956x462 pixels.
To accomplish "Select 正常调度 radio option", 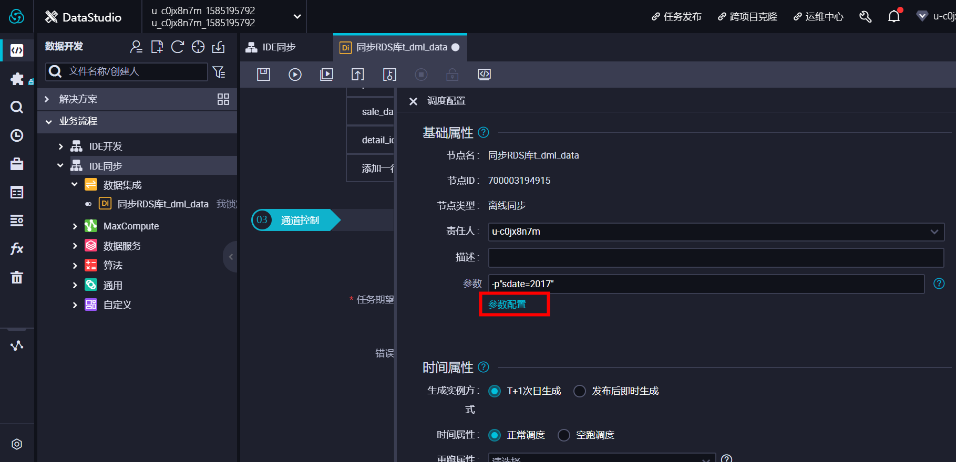I will (495, 435).
